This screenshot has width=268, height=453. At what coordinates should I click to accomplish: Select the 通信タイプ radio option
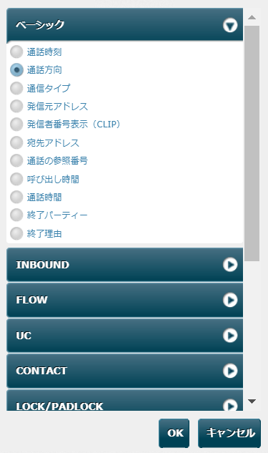(16, 88)
